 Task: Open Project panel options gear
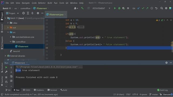coord(38,13)
